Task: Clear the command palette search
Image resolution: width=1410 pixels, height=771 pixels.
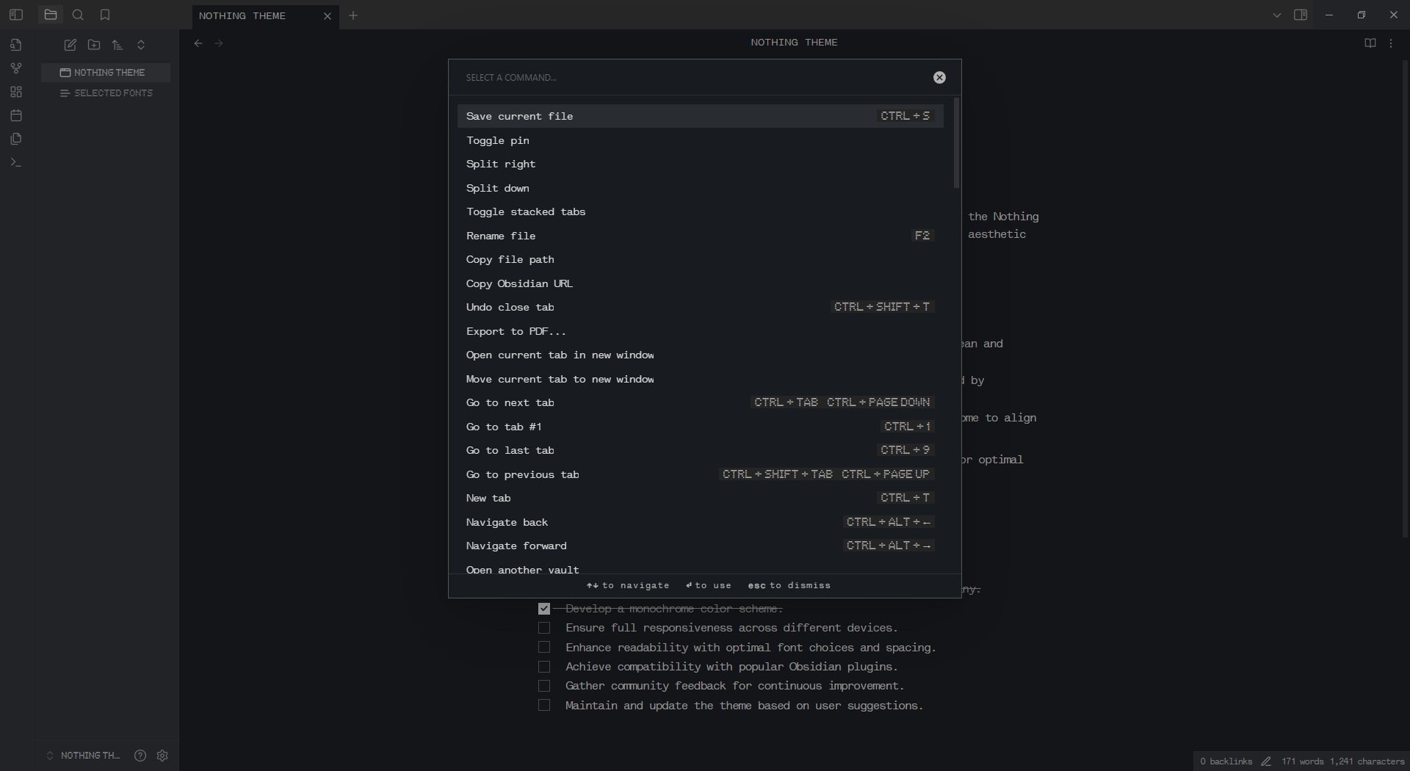Action: [939, 78]
